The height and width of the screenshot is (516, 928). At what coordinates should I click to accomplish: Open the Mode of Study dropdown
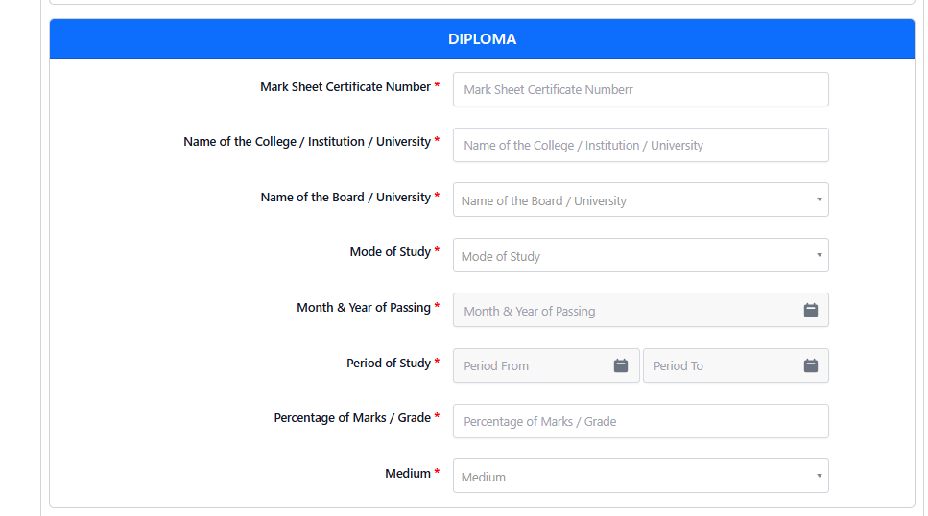pyautogui.click(x=640, y=256)
